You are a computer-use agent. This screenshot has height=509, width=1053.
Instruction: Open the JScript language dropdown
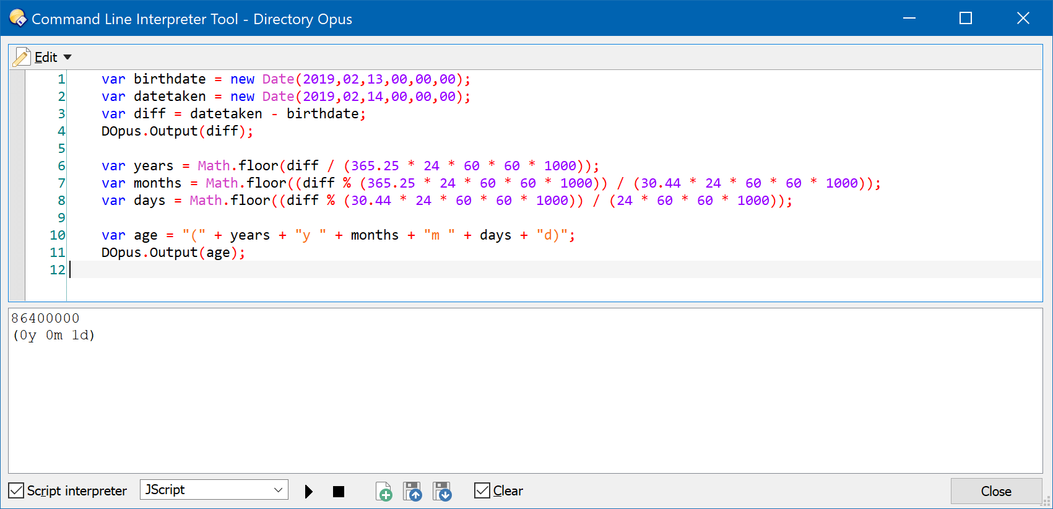click(214, 490)
